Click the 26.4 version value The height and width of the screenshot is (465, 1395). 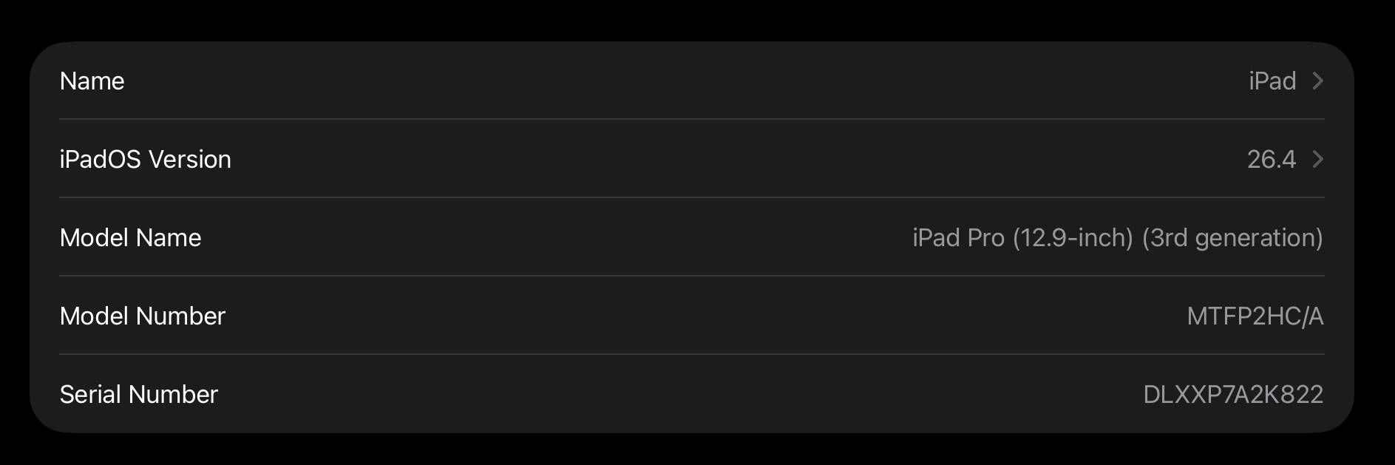1271,159
